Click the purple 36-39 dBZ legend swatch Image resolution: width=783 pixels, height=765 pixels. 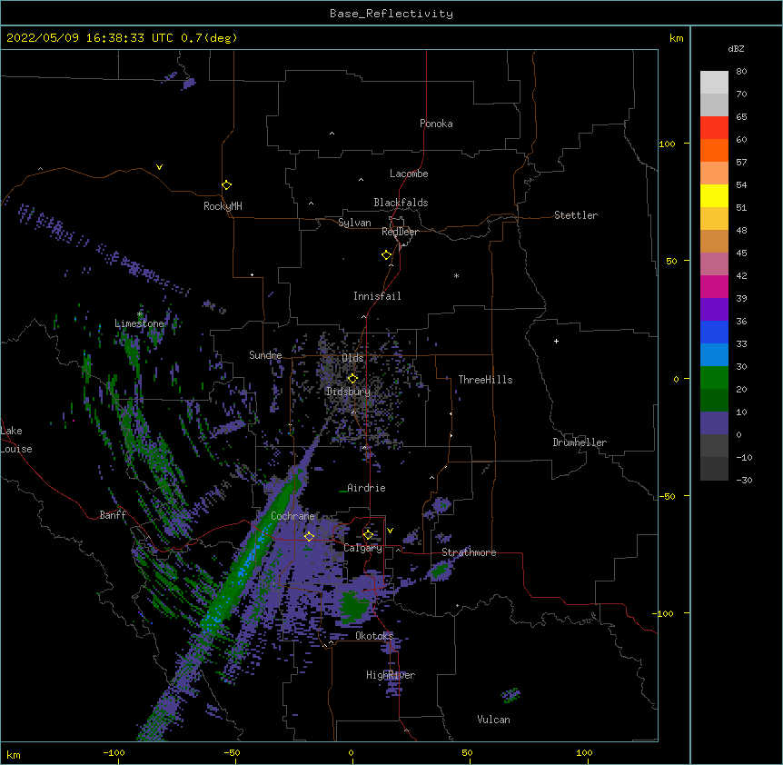[714, 310]
